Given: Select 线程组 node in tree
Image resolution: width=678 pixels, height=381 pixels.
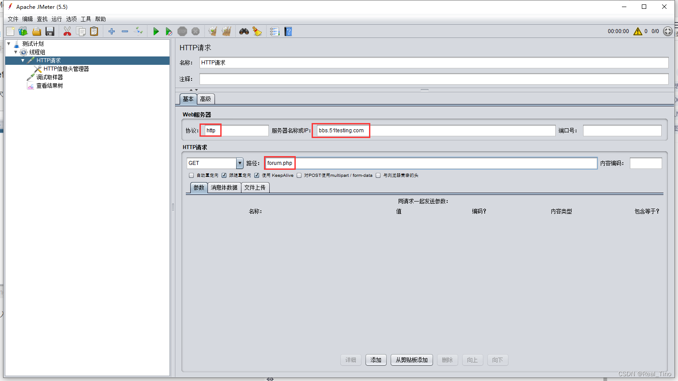Looking at the screenshot, I should (x=37, y=52).
